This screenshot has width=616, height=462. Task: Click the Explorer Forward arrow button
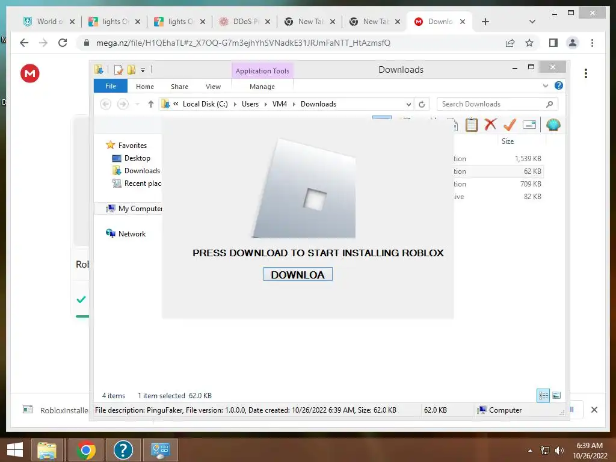(x=123, y=104)
